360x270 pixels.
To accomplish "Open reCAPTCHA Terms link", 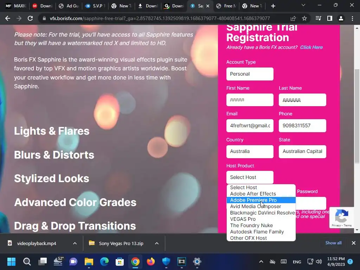I will 348,225.
